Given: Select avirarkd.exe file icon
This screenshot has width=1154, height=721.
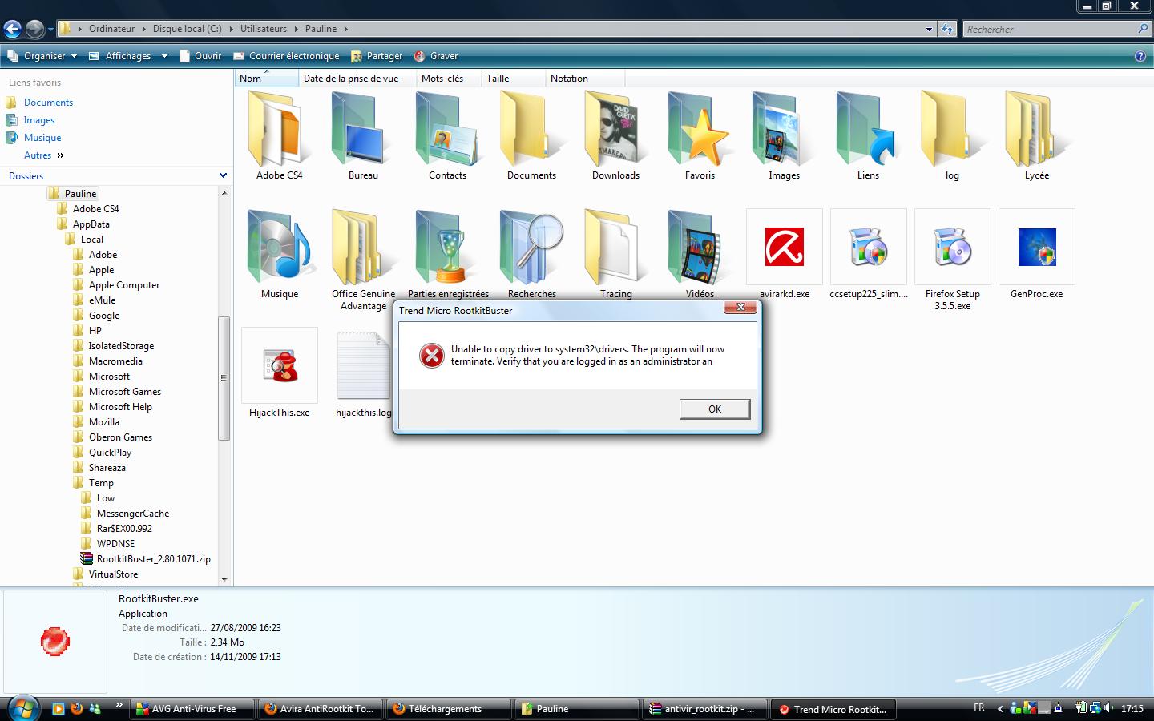Looking at the screenshot, I should pyautogui.click(x=784, y=247).
